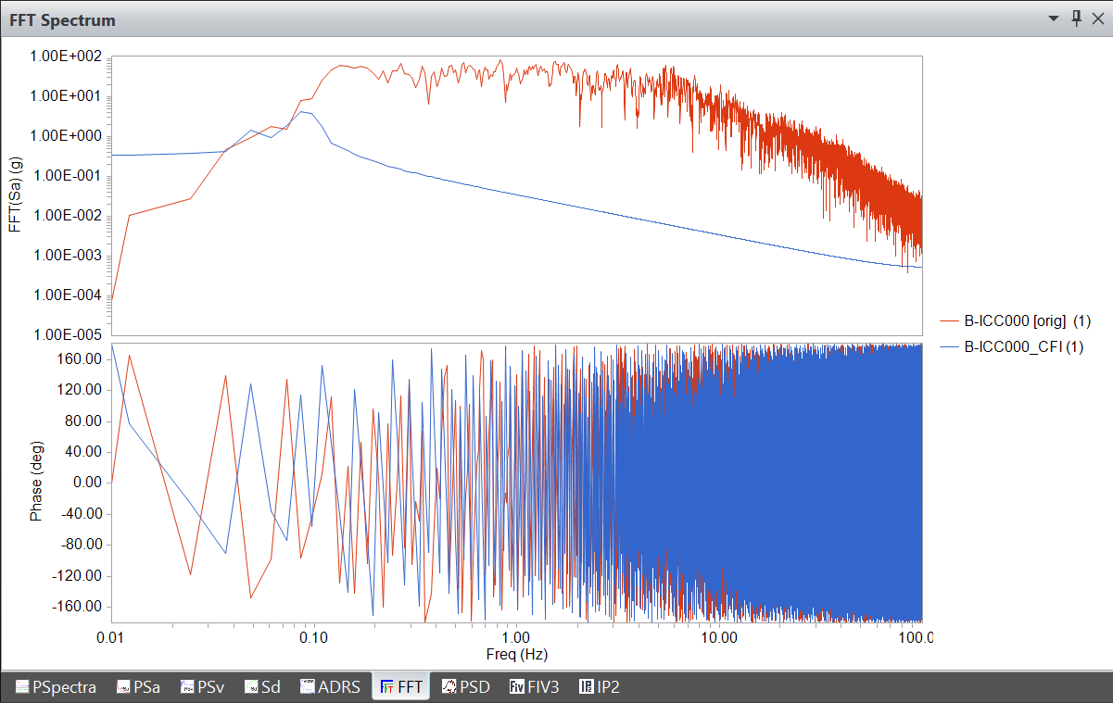The image size is (1113, 703).
Task: Close the FFT Spectrum panel
Action: [1097, 19]
